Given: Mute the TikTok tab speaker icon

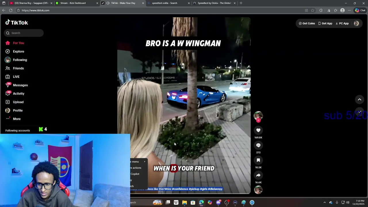Looking at the screenshot, I should [x=108, y=3].
